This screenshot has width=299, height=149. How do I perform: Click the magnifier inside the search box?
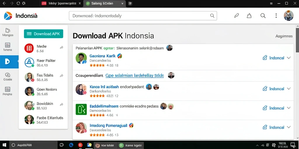[212, 16]
